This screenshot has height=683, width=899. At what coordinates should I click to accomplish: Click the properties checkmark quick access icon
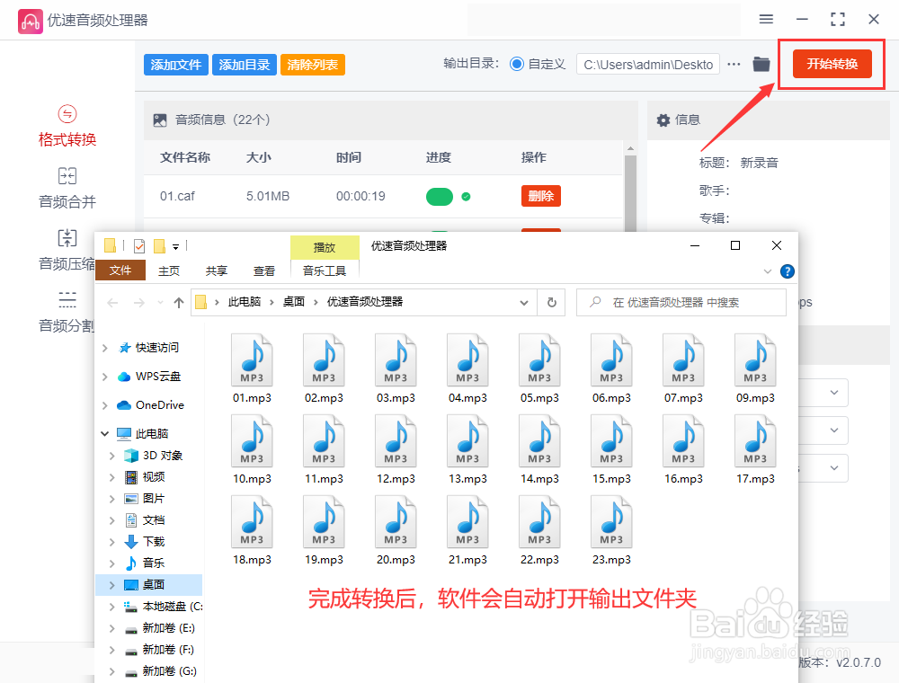[x=139, y=246]
